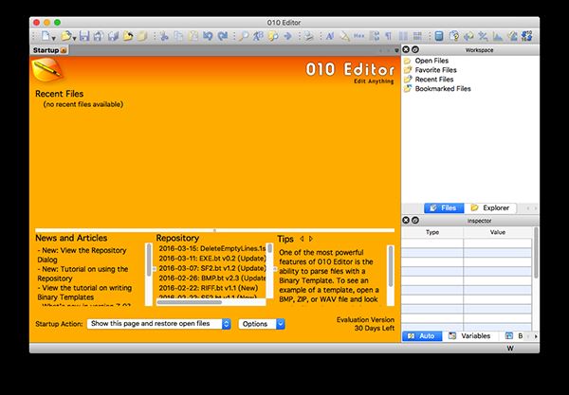Image resolution: width=569 pixels, height=395 pixels.
Task: Click the Tips panel scrollbar
Action: [391, 275]
